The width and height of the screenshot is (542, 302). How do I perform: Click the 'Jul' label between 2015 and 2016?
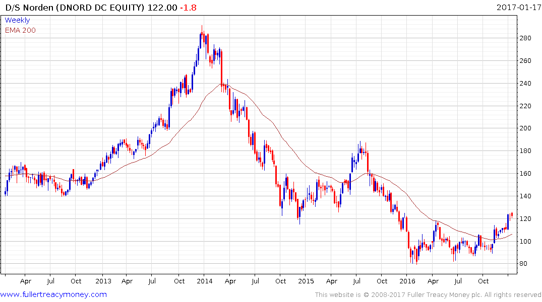pos(356,281)
